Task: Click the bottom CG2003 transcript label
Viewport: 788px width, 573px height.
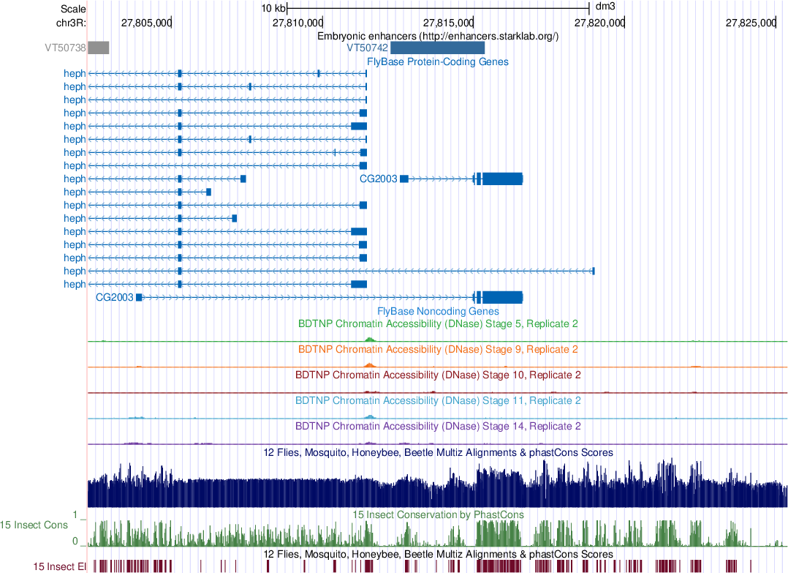Action: click(114, 297)
